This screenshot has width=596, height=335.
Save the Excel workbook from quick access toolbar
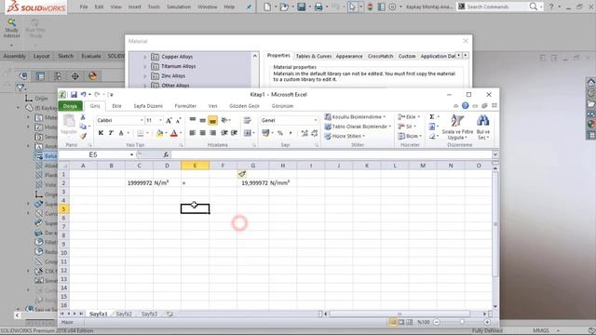[x=74, y=95]
